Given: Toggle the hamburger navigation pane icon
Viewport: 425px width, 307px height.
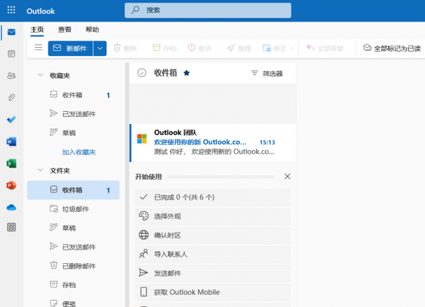Looking at the screenshot, I should [39, 48].
